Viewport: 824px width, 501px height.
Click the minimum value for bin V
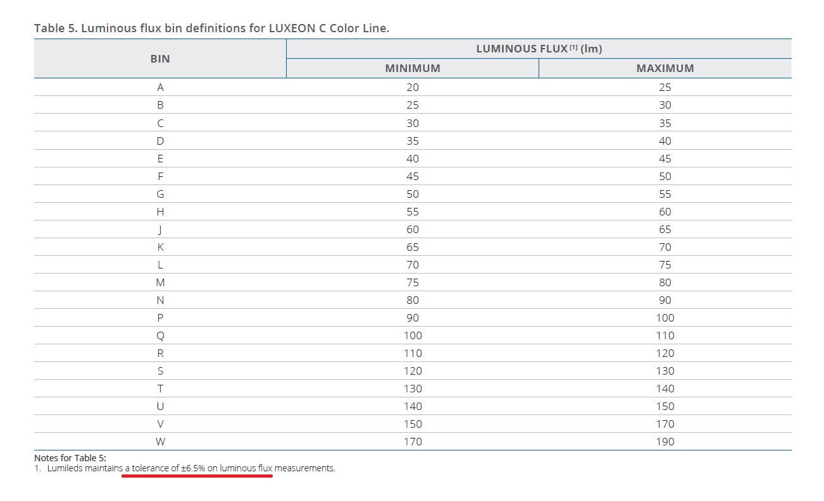(413, 424)
